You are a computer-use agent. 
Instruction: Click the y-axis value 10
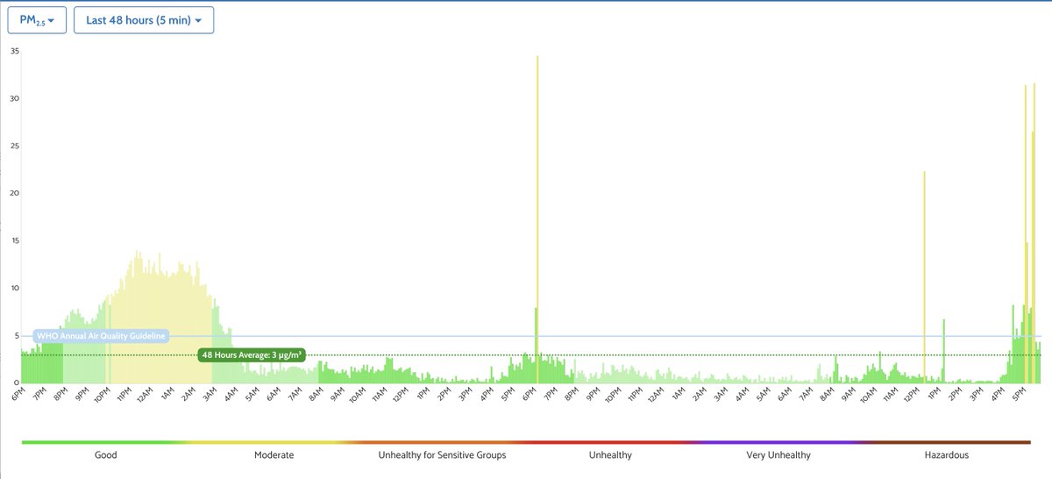[14, 288]
